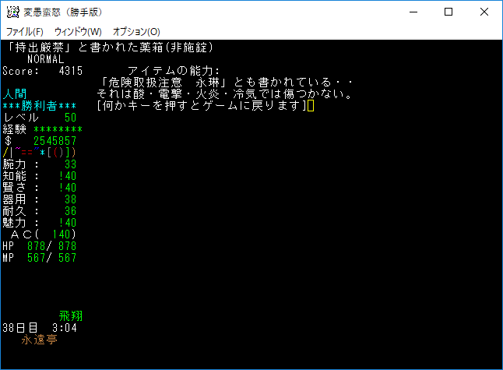Click the MP 567/567 status line
Screen dimensions: 503x370
click(x=40, y=258)
